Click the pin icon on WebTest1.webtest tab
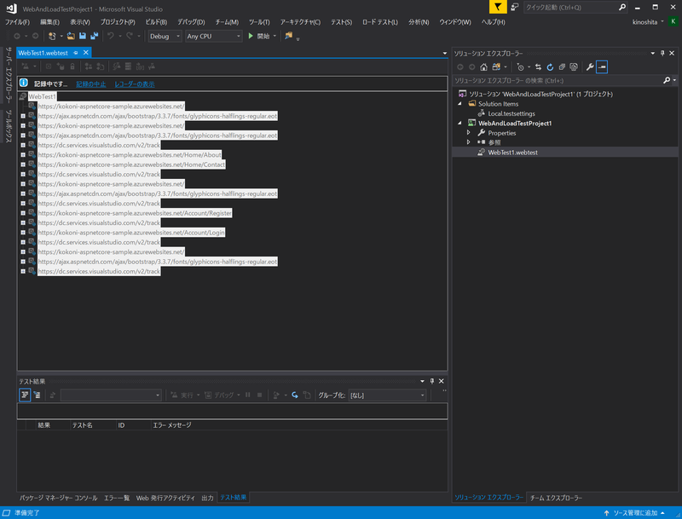682x519 pixels. (x=76, y=53)
